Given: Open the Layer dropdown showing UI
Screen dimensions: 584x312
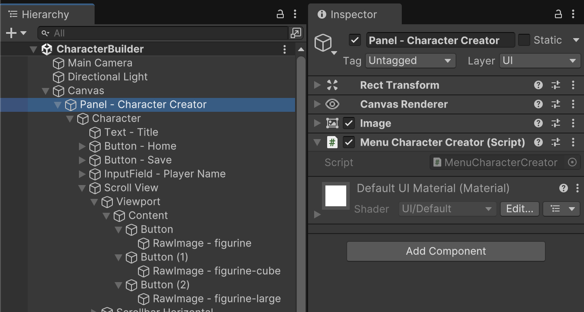Looking at the screenshot, I should 539,61.
